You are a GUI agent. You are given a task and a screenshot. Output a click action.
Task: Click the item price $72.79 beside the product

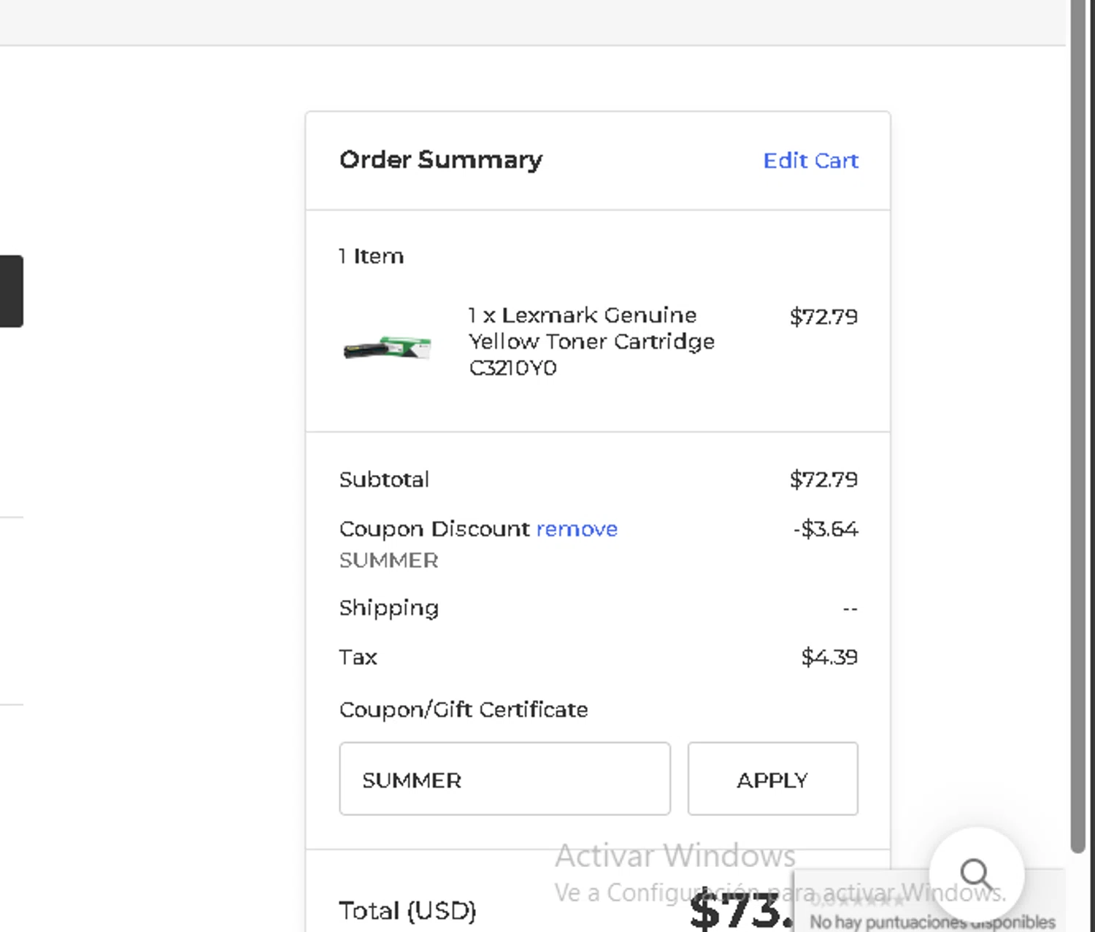coord(823,317)
